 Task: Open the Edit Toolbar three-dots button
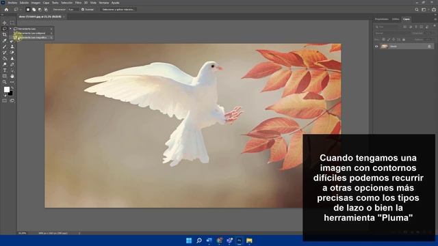tap(12, 82)
